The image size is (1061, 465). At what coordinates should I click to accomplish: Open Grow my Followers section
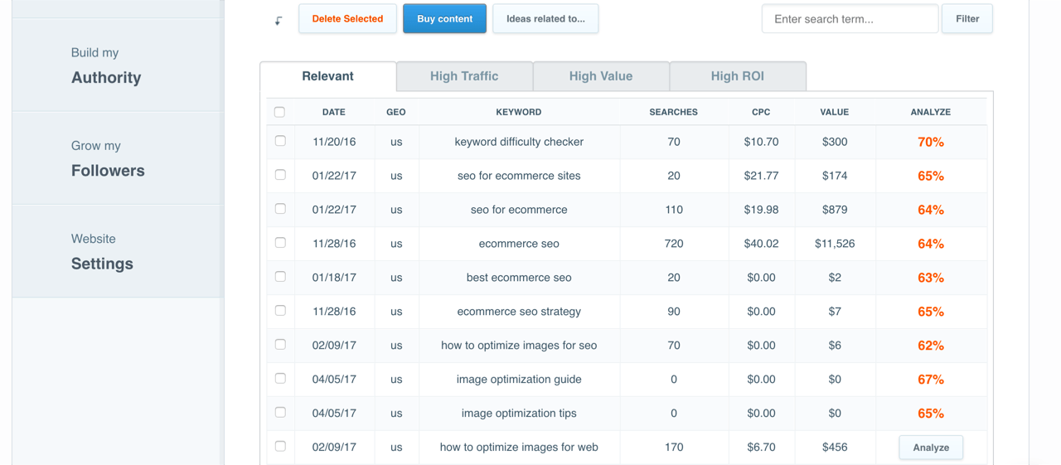pyautogui.click(x=118, y=158)
